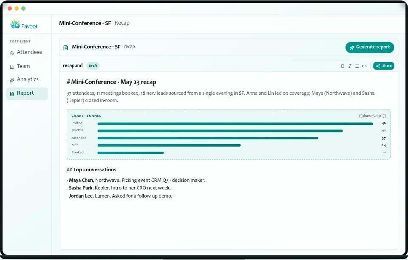This screenshot has width=408, height=260.
Task: Click the Met funnel bar
Action: (169, 145)
